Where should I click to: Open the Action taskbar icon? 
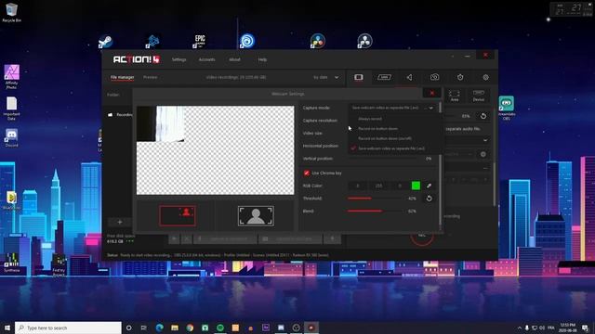coord(311,328)
